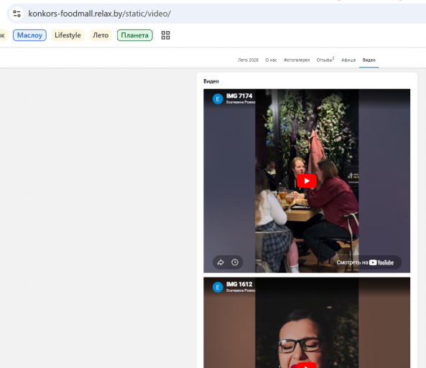Image resolution: width=426 pixels, height=368 pixels.
Task: Play the IMG 7174 video
Action: coord(307,180)
